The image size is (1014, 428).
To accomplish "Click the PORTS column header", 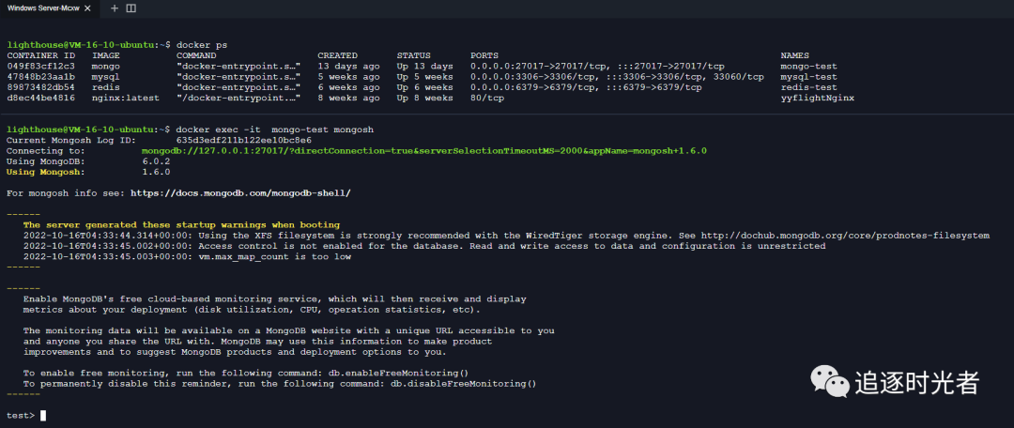I will point(484,55).
